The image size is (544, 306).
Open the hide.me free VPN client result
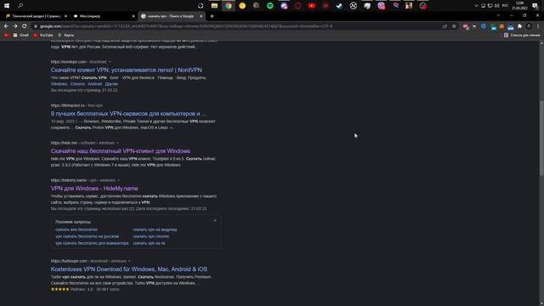121,151
